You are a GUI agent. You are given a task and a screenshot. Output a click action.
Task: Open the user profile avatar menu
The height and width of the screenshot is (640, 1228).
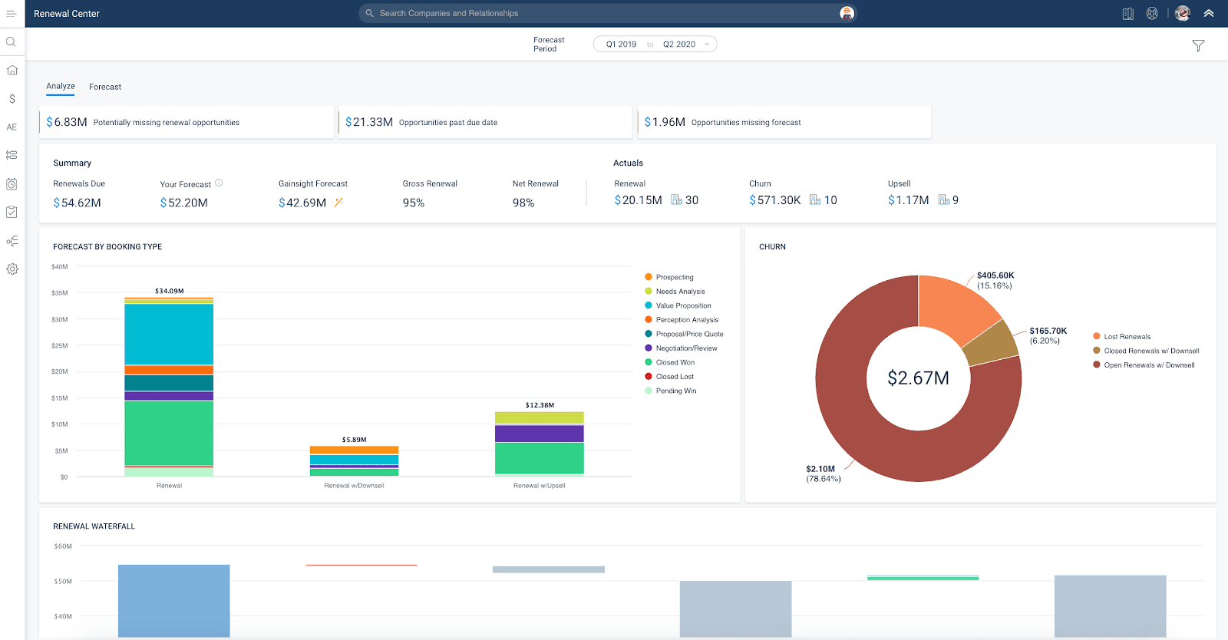pyautogui.click(x=1183, y=14)
